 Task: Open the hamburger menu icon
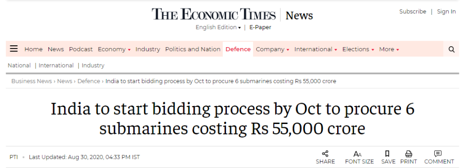(13, 49)
